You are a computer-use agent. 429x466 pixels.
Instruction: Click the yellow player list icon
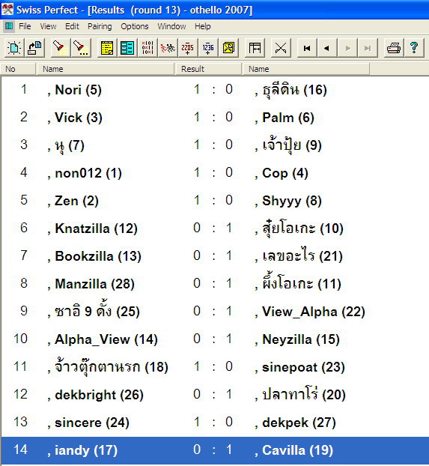pyautogui.click(x=107, y=48)
